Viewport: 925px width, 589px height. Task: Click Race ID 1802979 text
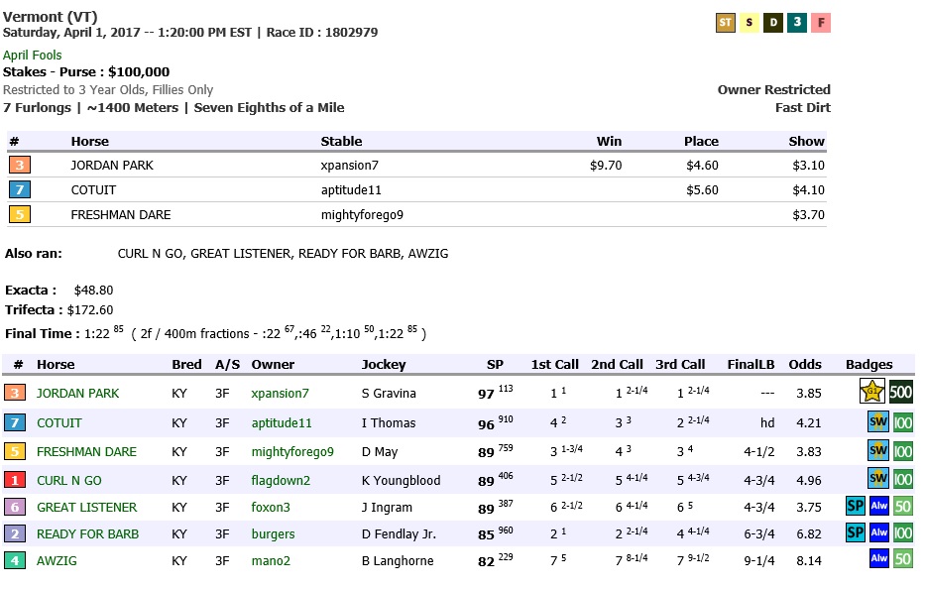pos(322,33)
